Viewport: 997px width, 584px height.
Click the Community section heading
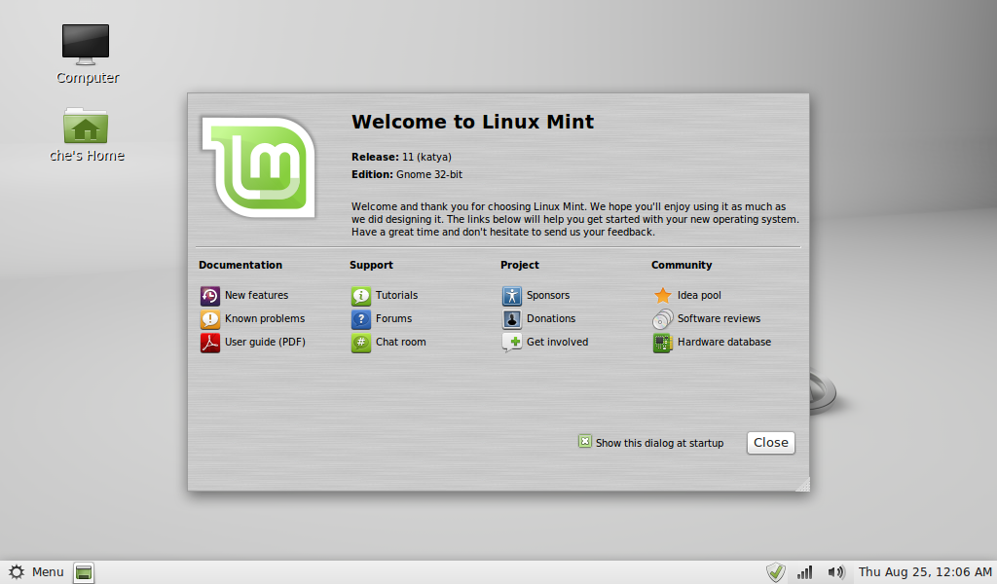tap(682, 265)
